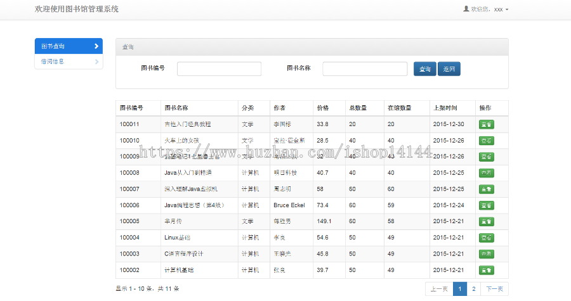The height and width of the screenshot is (301, 571).
Task: View details for book 100011
Action: tap(487, 124)
